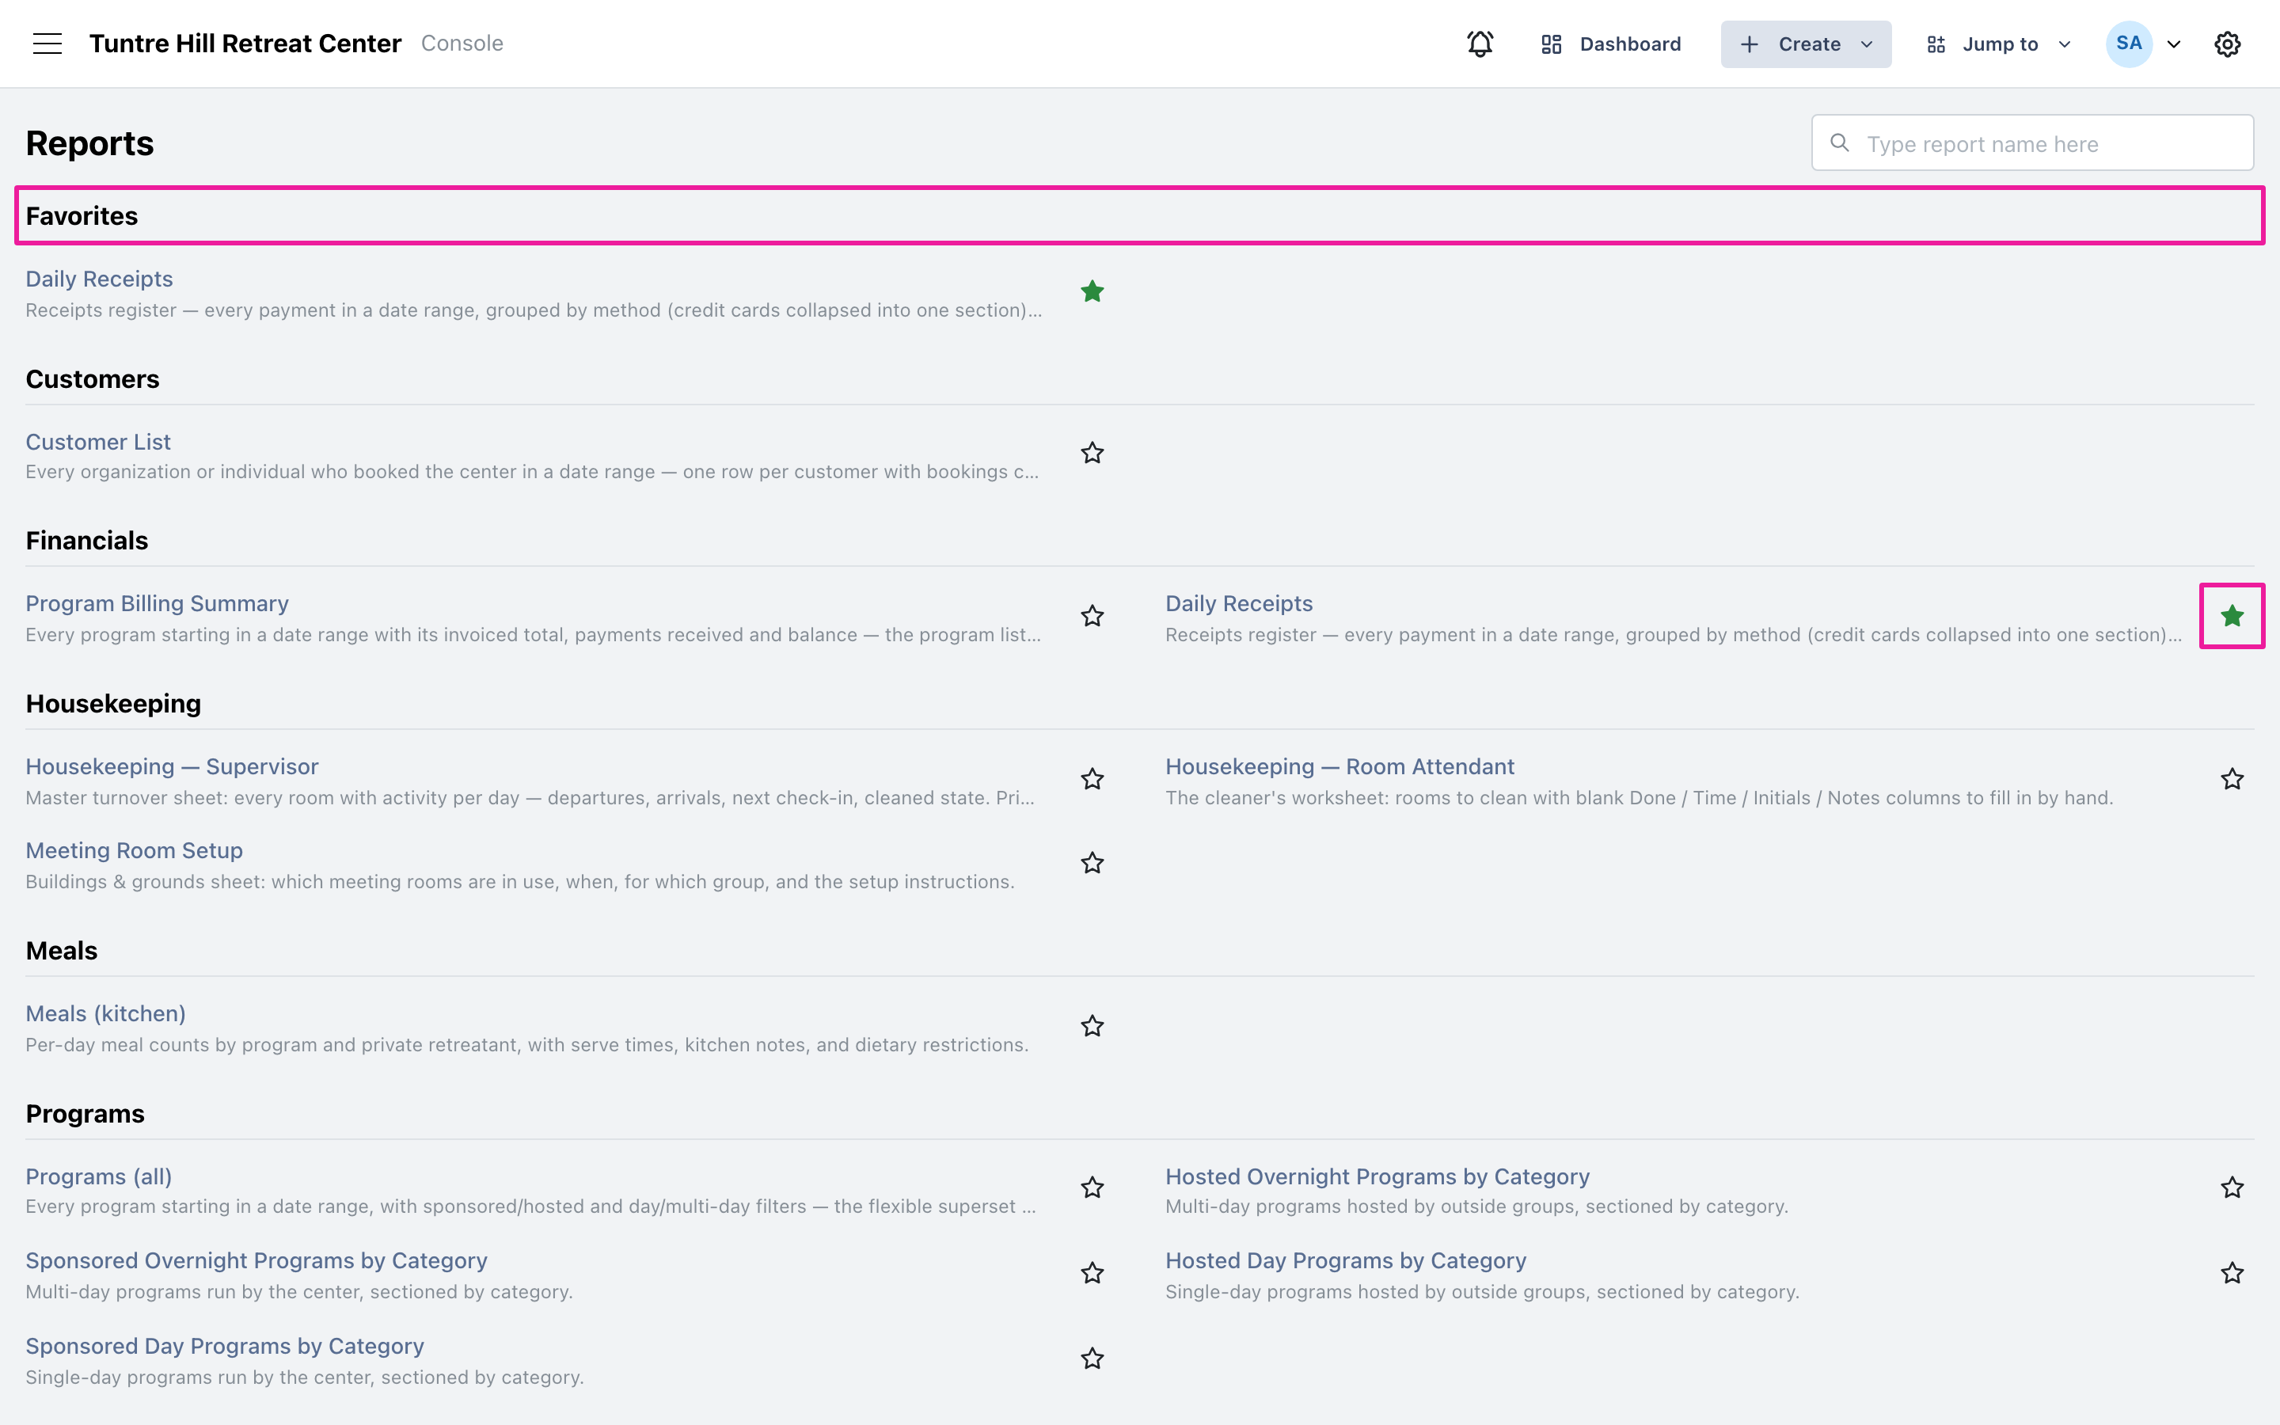The height and width of the screenshot is (1425, 2280).
Task: Click the SA user avatar
Action: coord(2128,44)
